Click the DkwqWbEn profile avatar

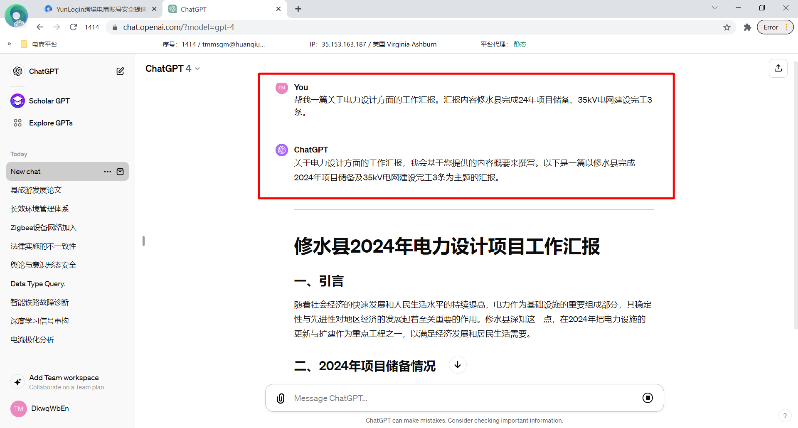[18, 408]
